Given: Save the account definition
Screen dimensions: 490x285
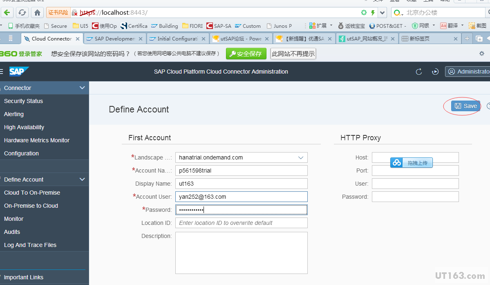Looking at the screenshot, I should pos(465,106).
